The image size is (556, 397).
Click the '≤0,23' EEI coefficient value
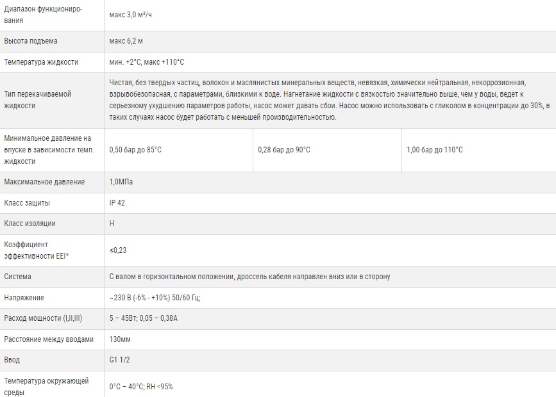pos(118,250)
